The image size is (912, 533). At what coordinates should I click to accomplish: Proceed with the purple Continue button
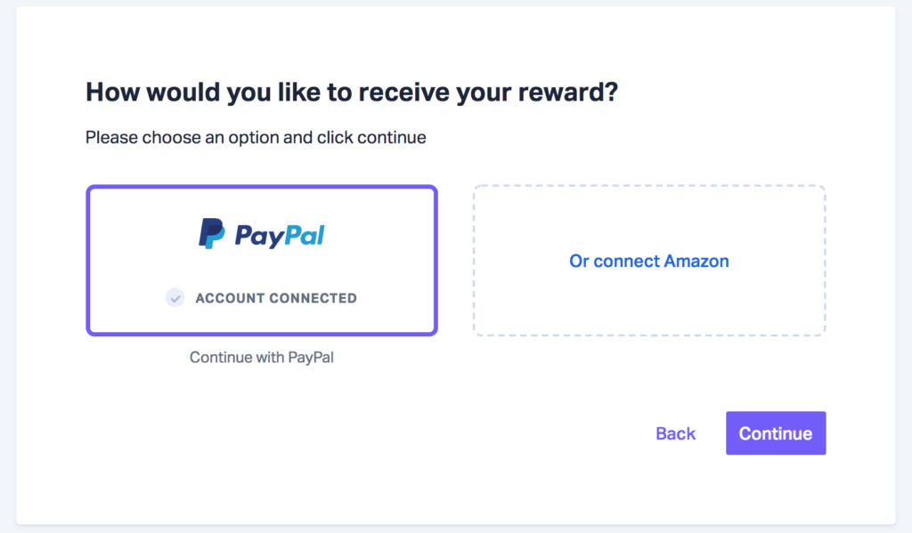[x=776, y=433]
